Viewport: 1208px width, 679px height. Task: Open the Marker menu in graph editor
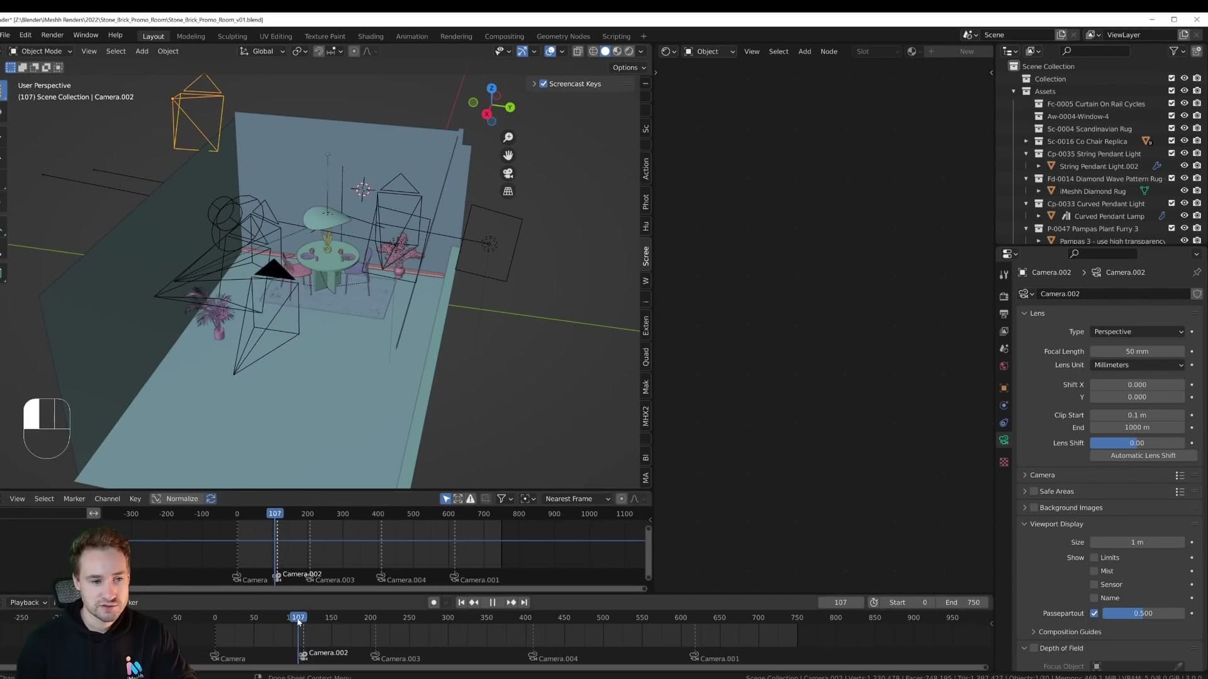(x=74, y=499)
